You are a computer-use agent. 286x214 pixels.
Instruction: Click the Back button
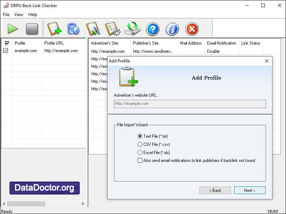[x=215, y=190]
